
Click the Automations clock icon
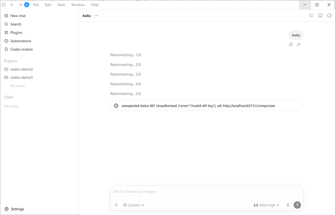6,41
